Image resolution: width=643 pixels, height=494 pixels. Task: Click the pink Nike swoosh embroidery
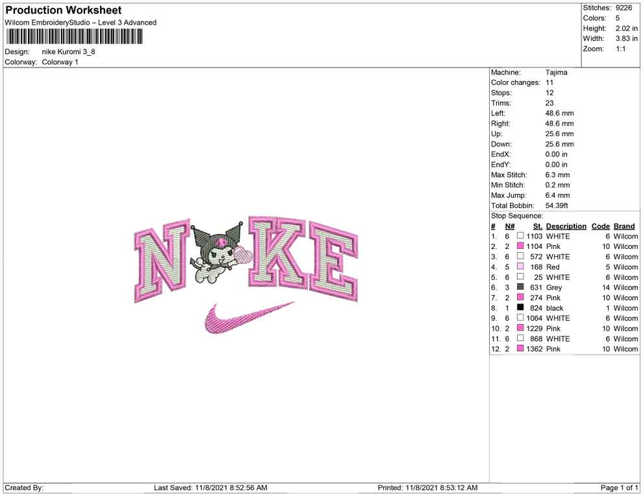(x=249, y=318)
